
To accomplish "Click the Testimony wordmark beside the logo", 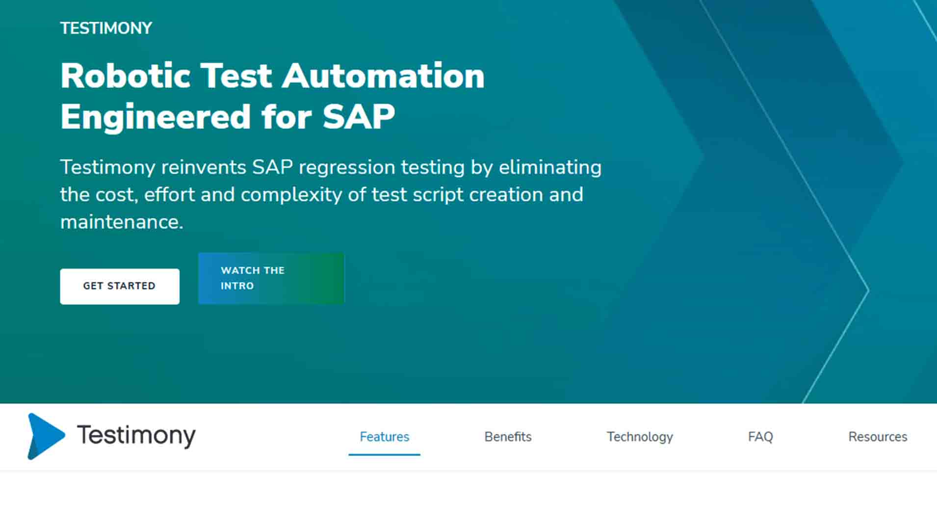I will [136, 435].
